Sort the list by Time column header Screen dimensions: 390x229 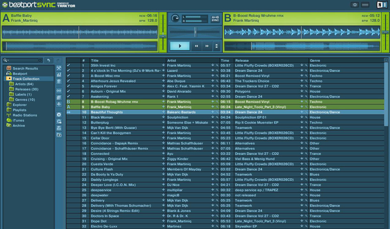227,60
